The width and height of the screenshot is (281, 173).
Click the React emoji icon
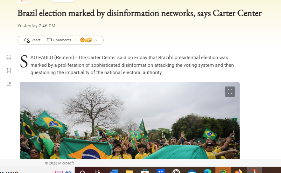click(x=27, y=40)
